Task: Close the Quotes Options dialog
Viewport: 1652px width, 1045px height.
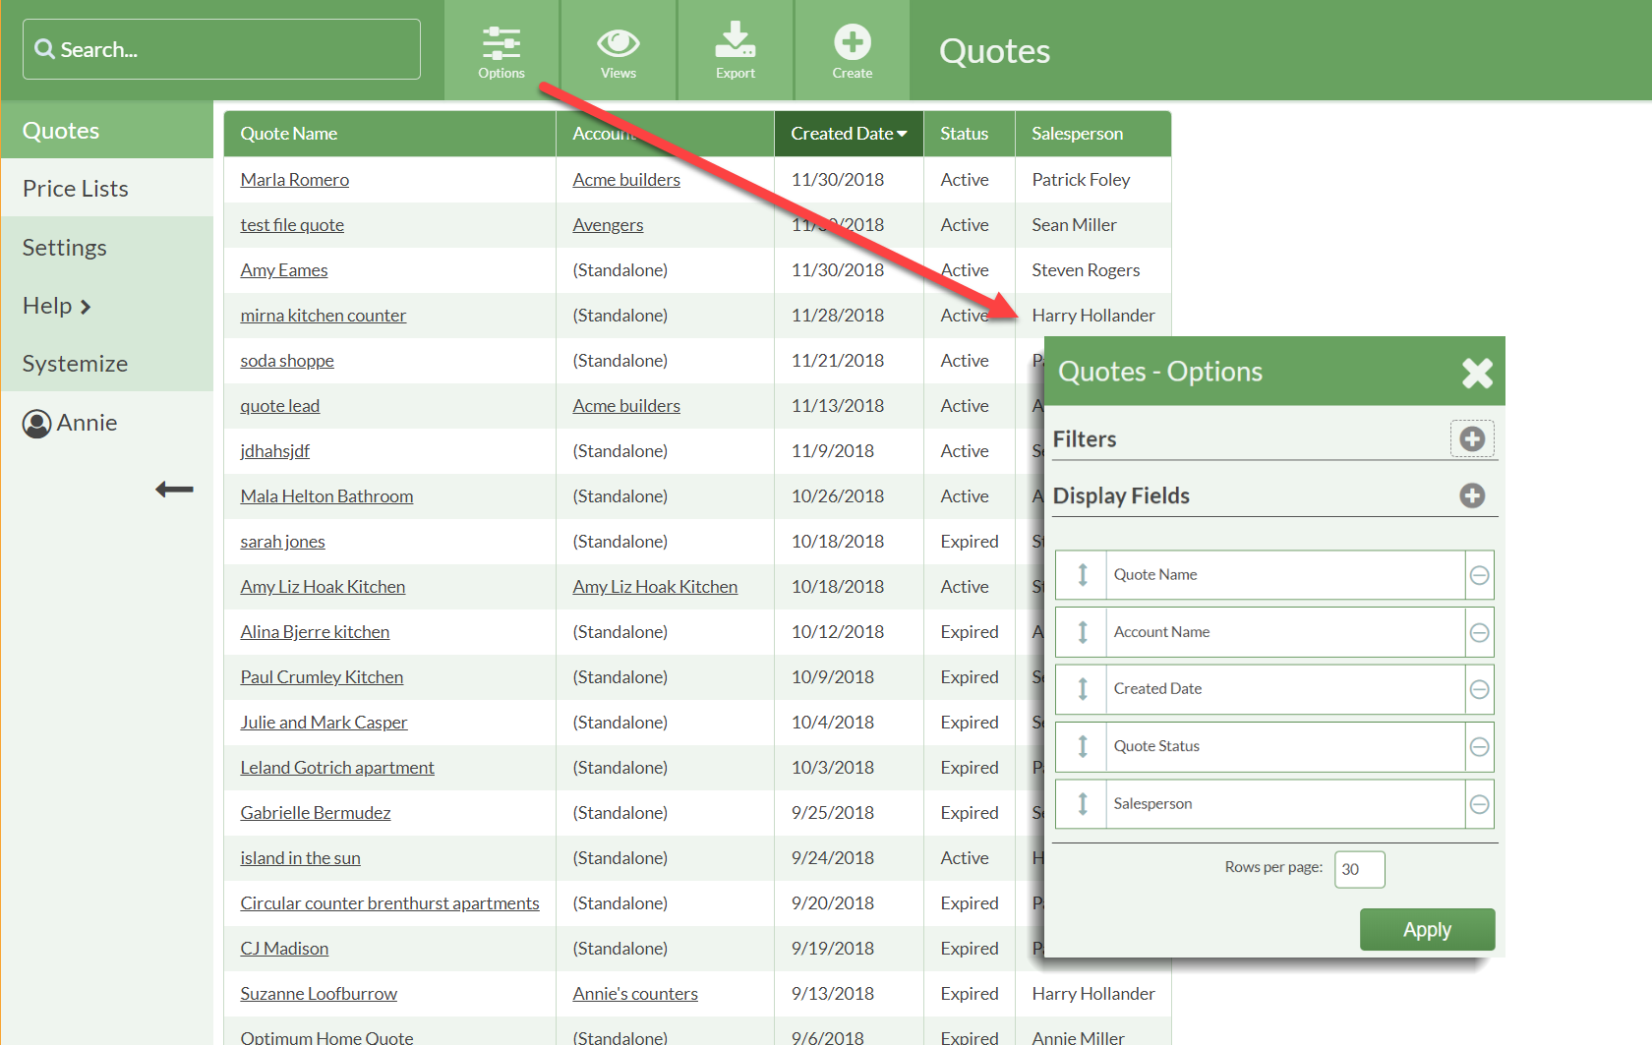Action: coord(1477,374)
